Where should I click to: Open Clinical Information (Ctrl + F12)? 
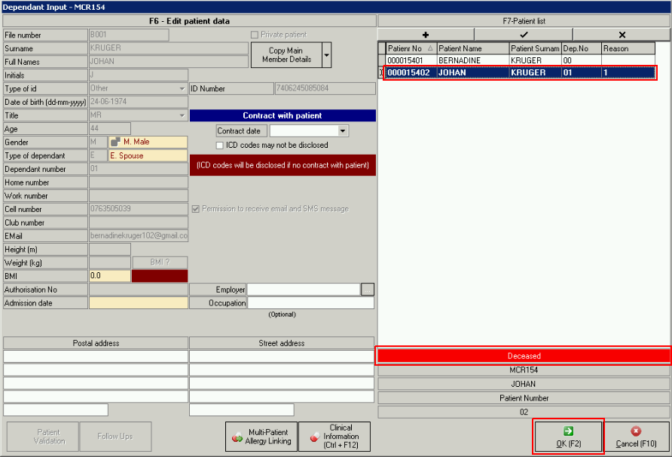(x=334, y=437)
